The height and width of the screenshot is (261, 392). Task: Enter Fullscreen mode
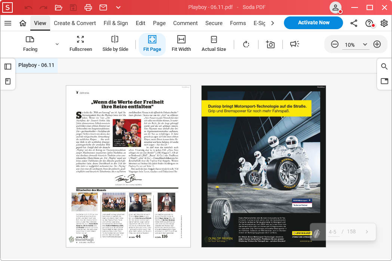(x=80, y=44)
